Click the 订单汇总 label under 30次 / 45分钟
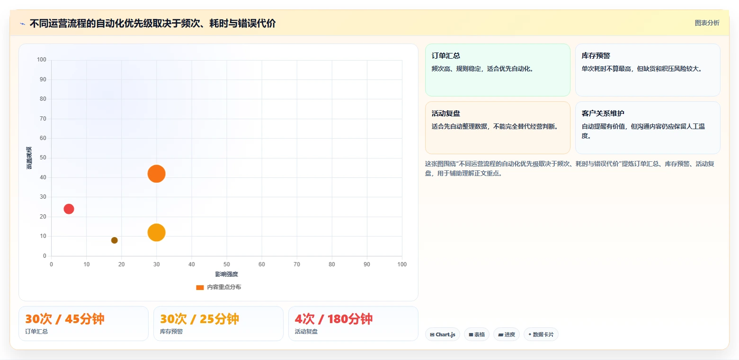Viewport: 739px width, 360px height. tap(36, 332)
